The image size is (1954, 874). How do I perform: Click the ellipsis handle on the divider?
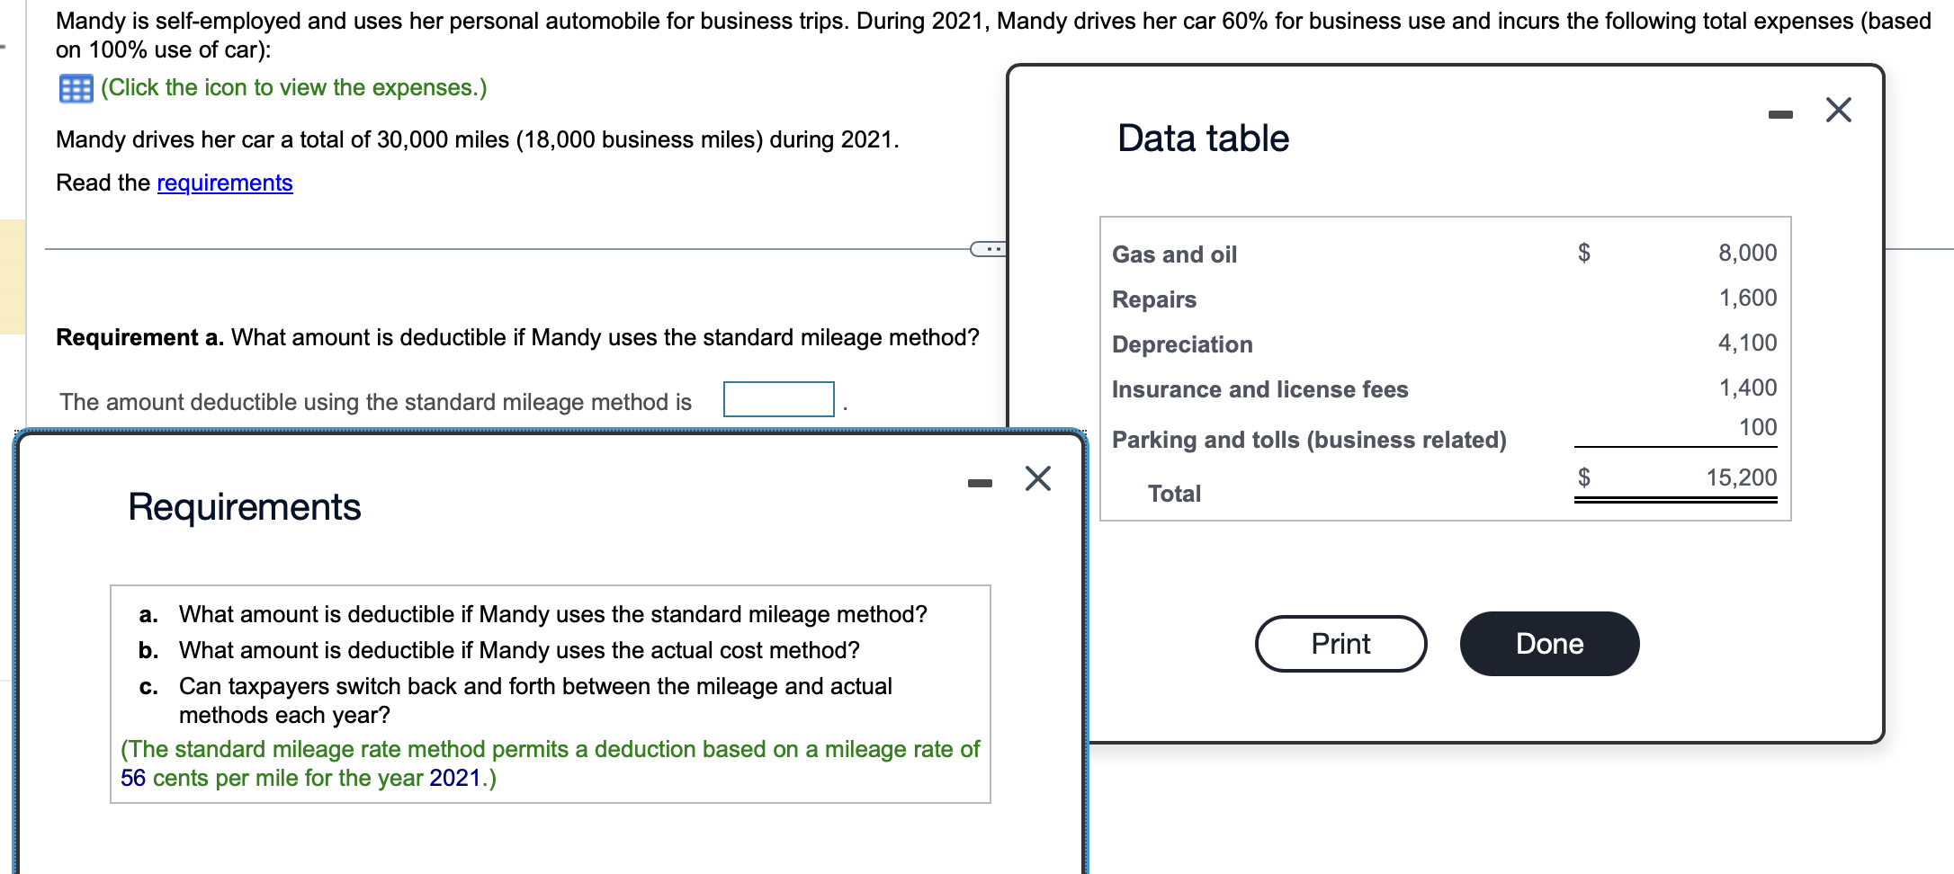tap(989, 249)
